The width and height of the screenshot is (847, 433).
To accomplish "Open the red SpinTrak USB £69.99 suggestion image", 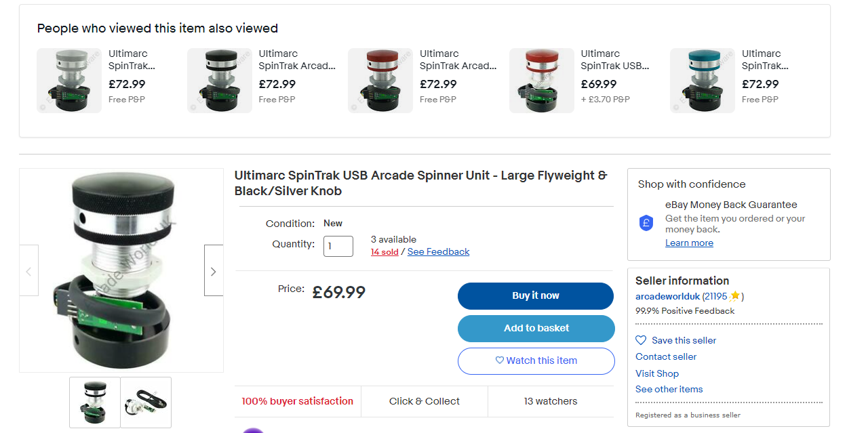I will (x=542, y=81).
